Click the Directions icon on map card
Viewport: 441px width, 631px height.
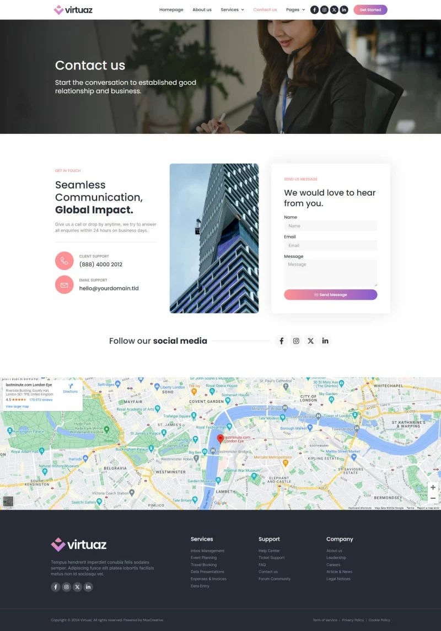click(71, 386)
